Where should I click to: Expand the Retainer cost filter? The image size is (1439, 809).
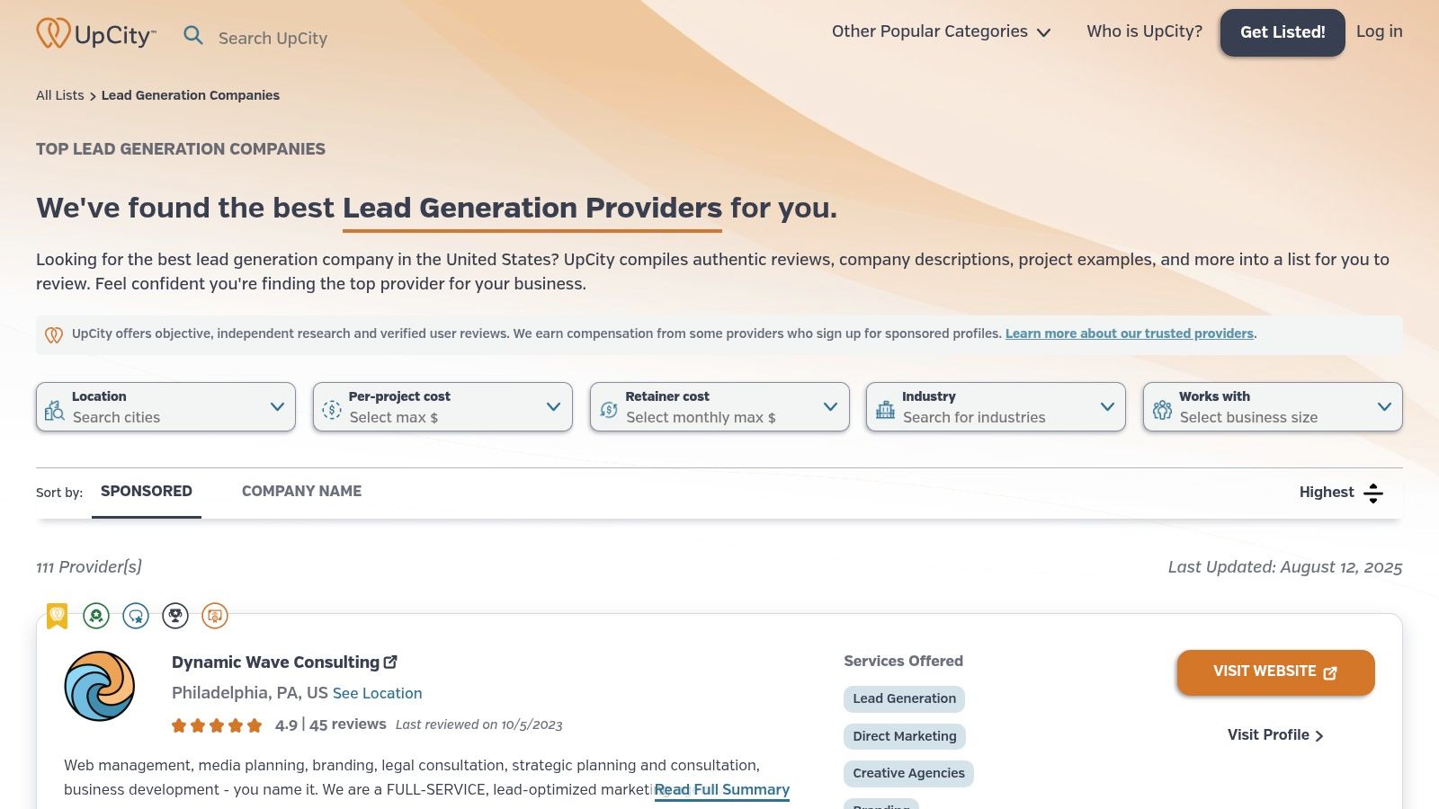719,407
